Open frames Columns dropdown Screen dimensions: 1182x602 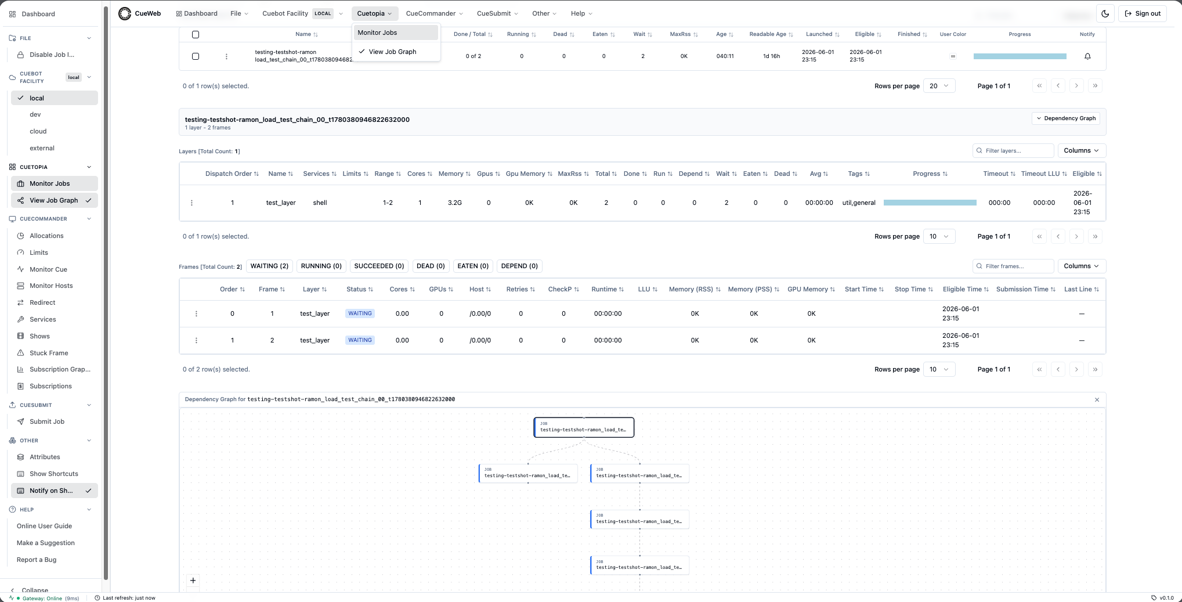click(1082, 266)
